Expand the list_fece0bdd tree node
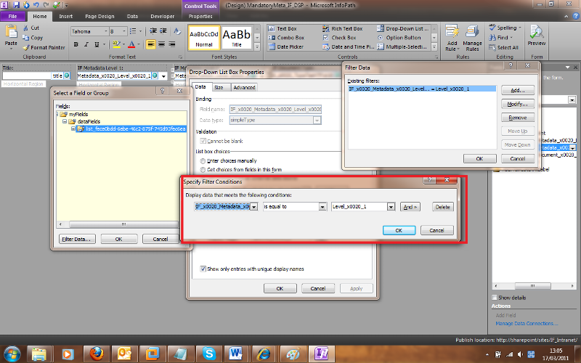 73,129
